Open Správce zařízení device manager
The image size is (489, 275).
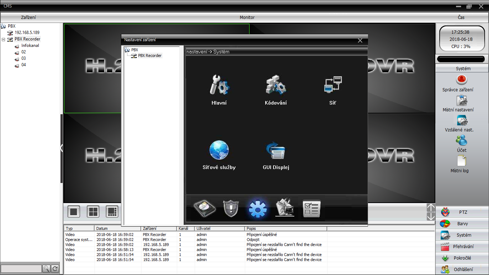(461, 80)
